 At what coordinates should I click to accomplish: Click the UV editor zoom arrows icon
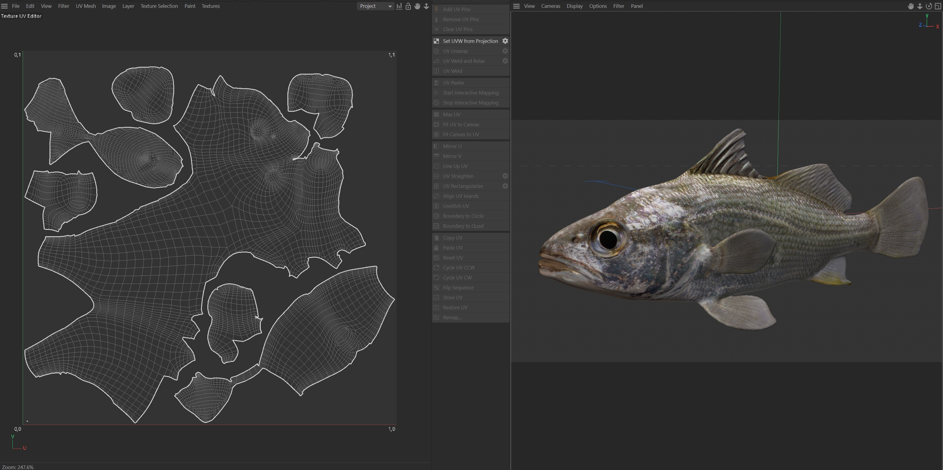426,6
